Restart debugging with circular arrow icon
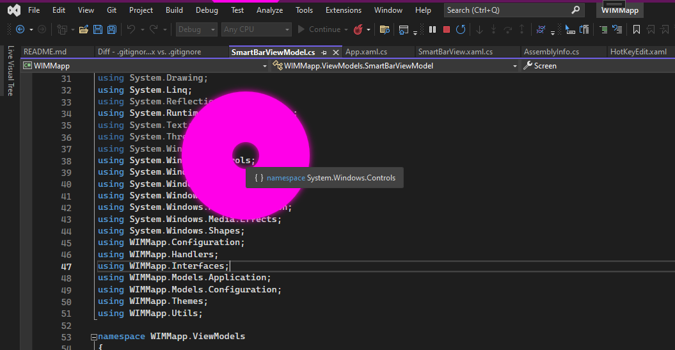675x350 pixels. [x=461, y=29]
